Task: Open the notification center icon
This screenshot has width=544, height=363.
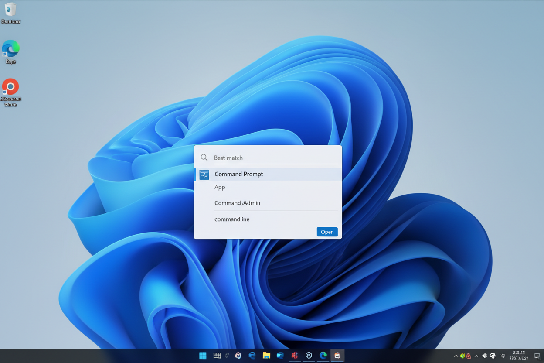Action: point(537,356)
